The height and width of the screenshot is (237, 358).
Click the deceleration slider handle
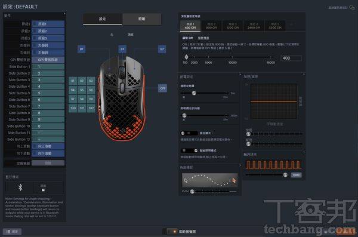pos(248,144)
